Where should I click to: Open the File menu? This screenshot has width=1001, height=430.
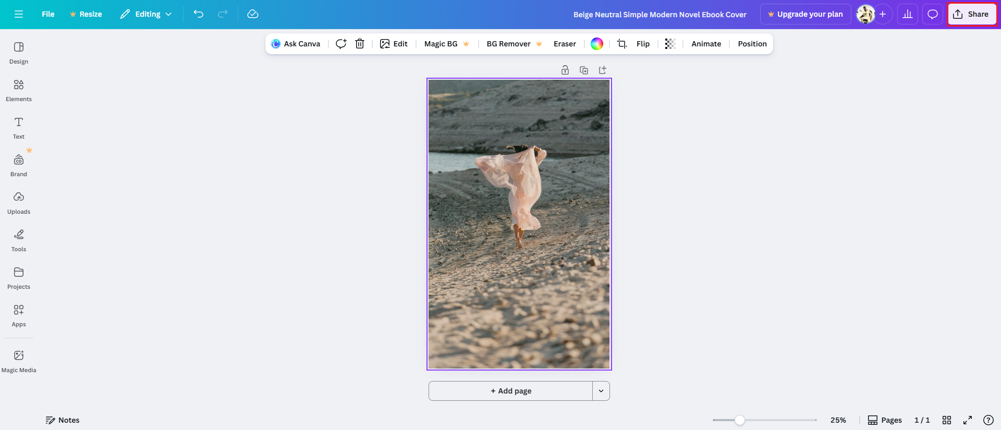(48, 14)
